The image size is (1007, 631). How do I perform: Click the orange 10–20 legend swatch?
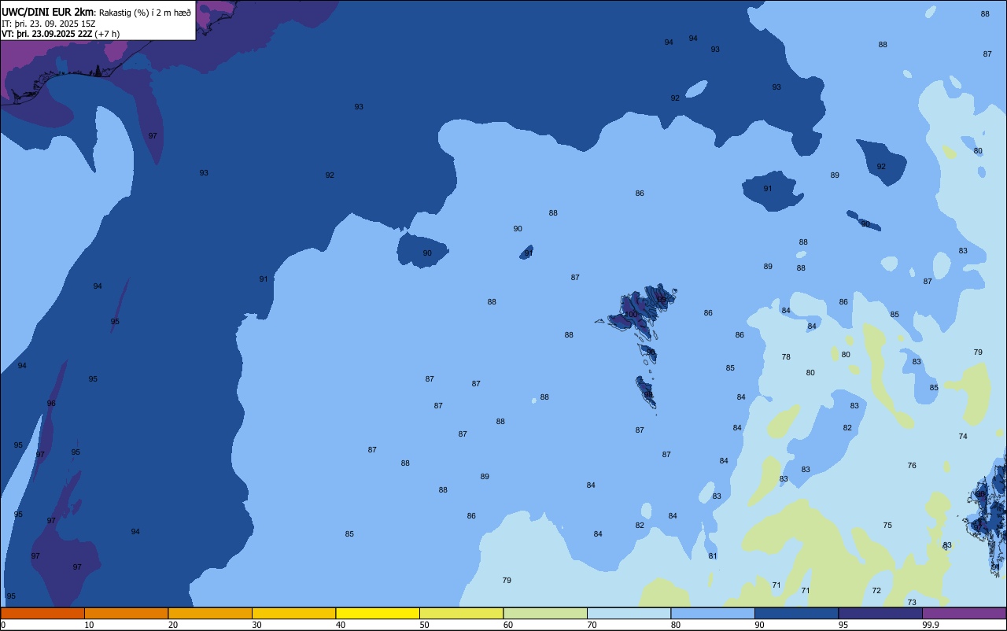[126, 613]
